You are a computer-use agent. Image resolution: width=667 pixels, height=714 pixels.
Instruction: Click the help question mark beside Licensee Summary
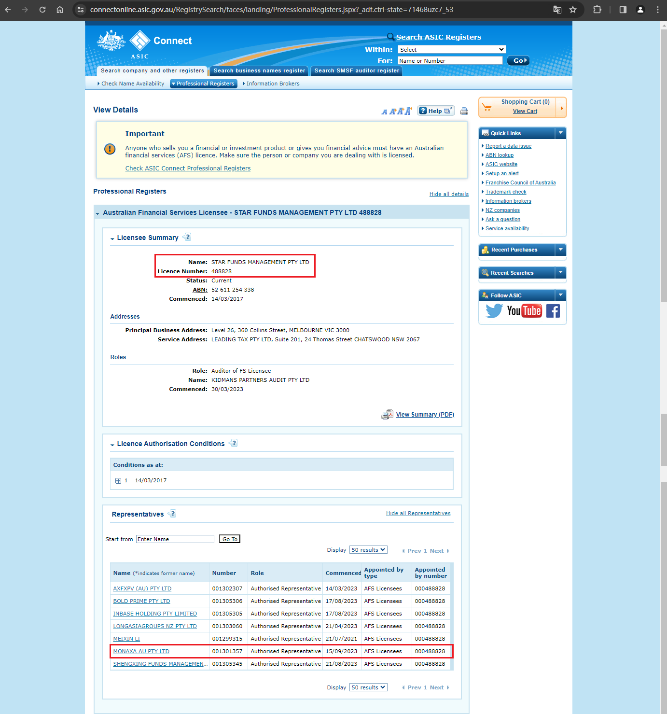(x=188, y=237)
